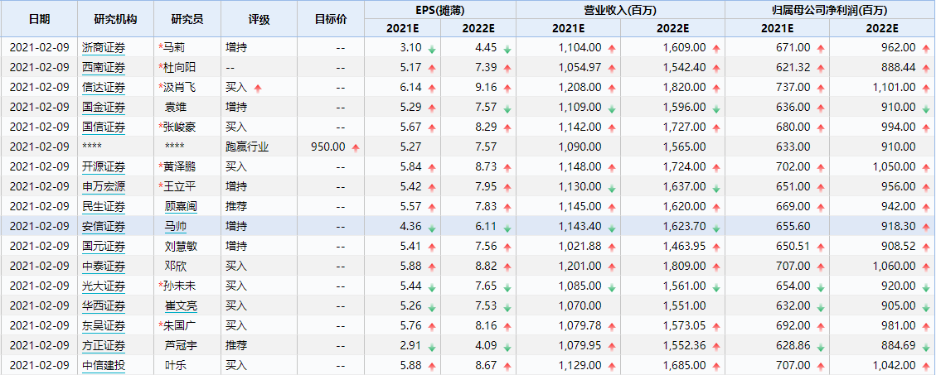The image size is (936, 375).
Task: Sort by the 日期 column header
Action: pos(40,19)
